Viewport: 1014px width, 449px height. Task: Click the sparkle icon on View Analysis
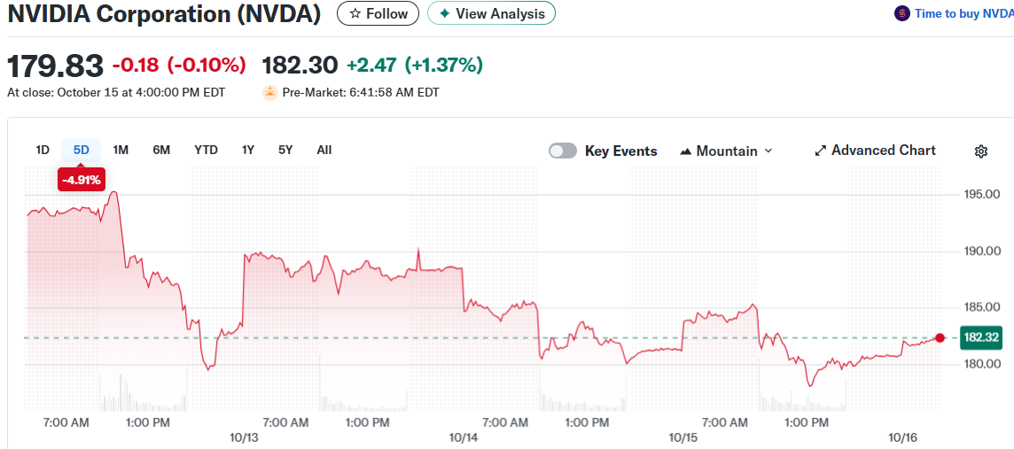click(445, 13)
